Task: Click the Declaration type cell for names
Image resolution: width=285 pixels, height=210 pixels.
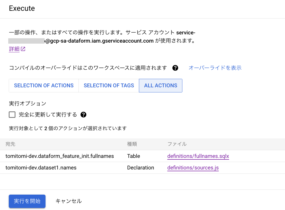Action: tap(140, 168)
